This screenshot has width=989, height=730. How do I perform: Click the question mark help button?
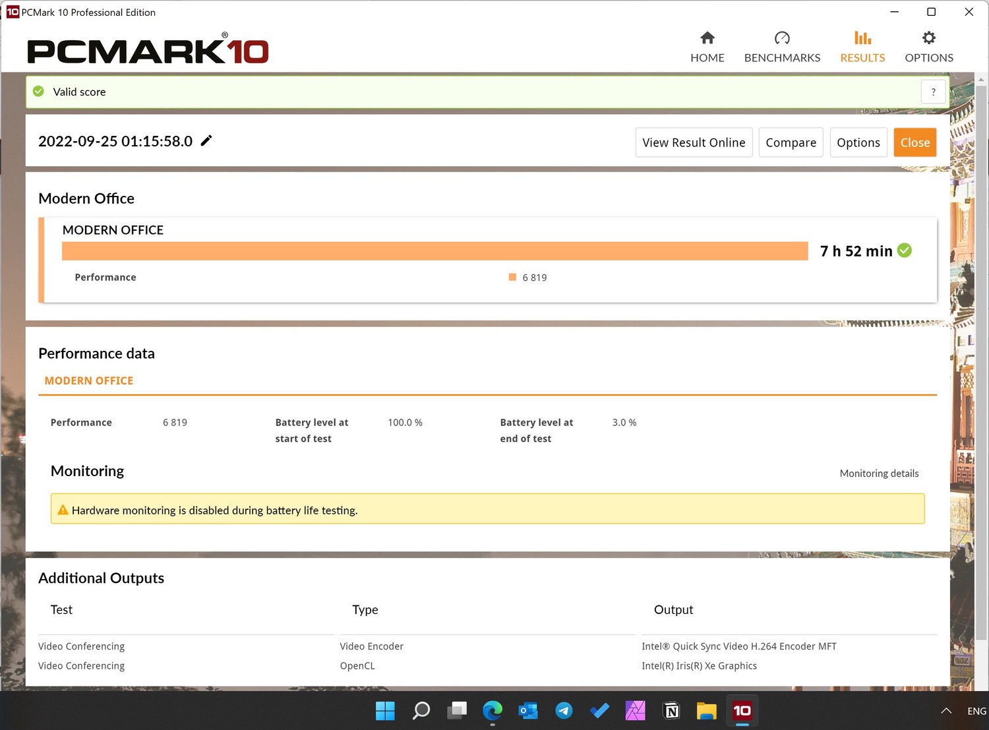point(933,92)
